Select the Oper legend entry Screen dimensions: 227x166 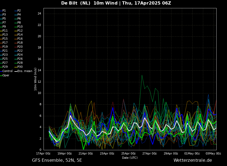point(6,76)
